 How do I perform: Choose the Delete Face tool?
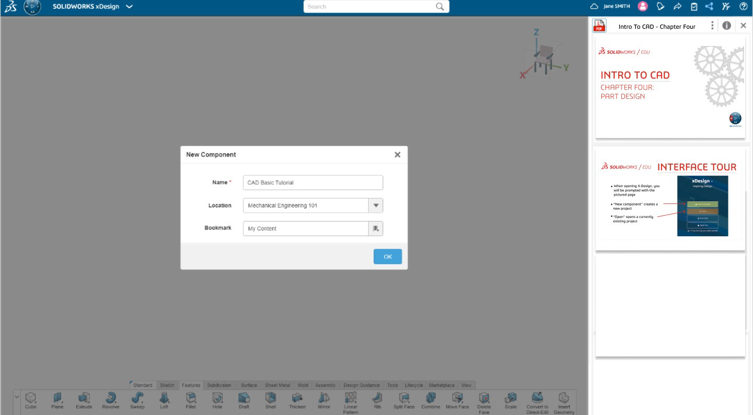(484, 403)
